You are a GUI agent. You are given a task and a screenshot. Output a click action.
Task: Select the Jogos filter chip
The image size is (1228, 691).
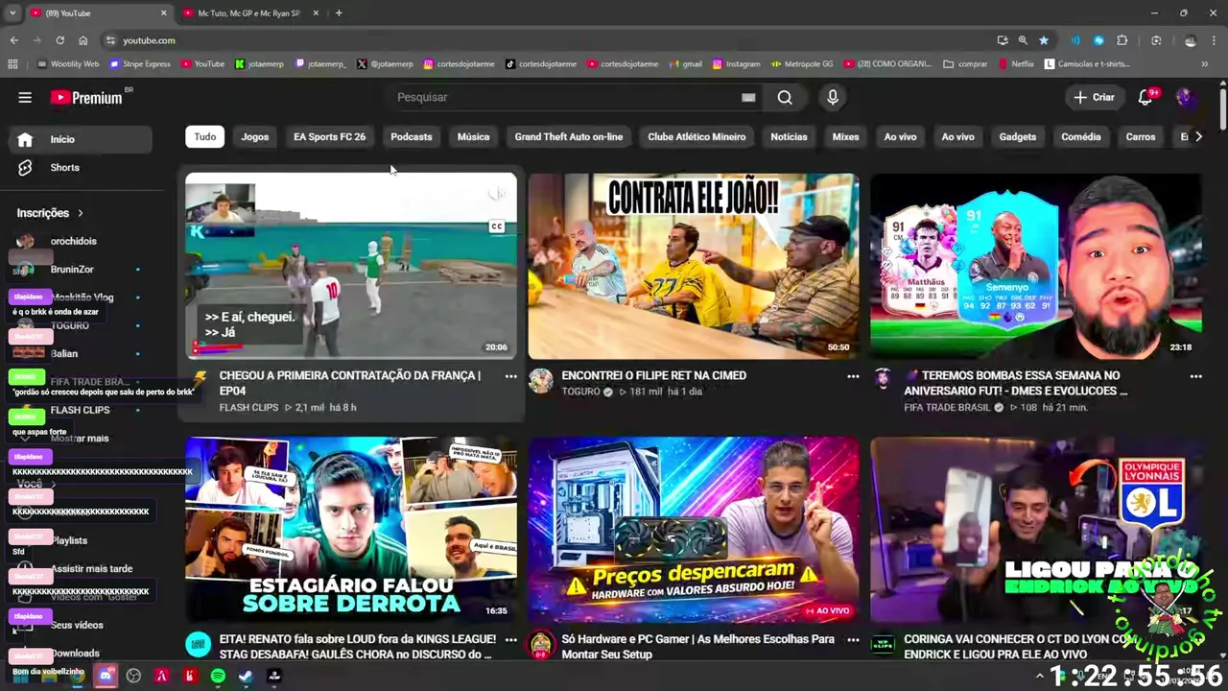tap(255, 137)
